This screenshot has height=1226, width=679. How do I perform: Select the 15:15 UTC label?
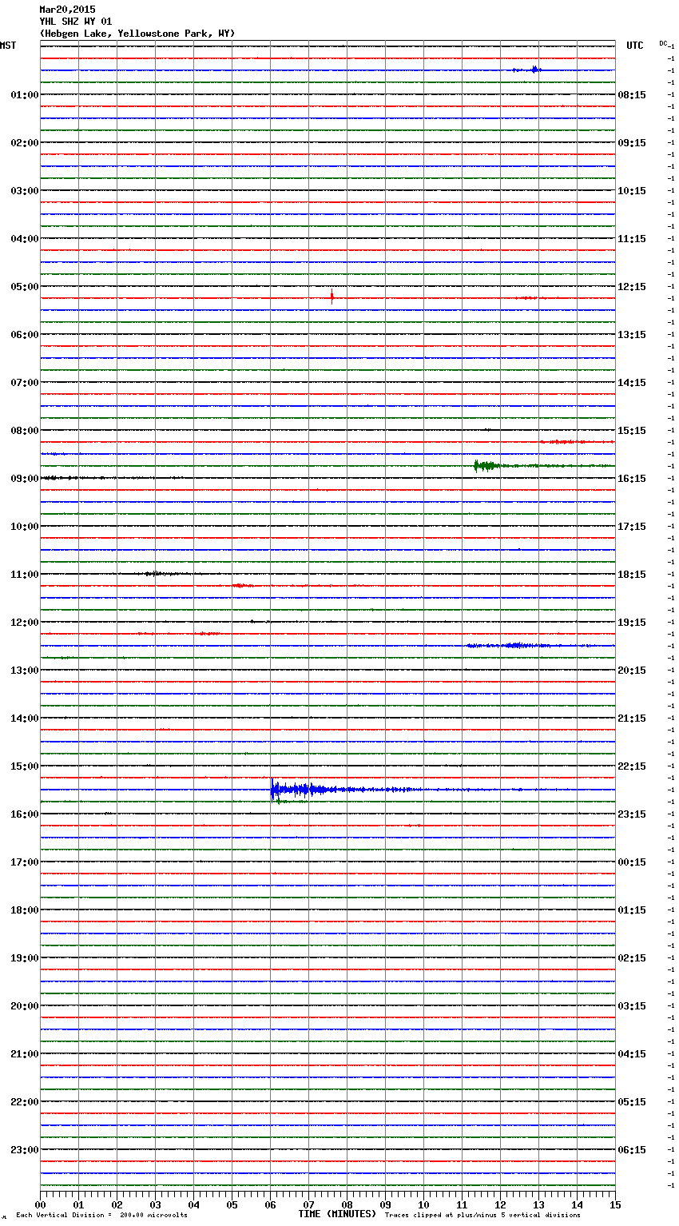tap(632, 431)
